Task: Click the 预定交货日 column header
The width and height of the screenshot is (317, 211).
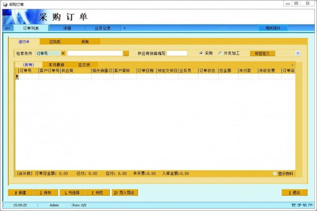Action: pyautogui.click(x=167, y=71)
